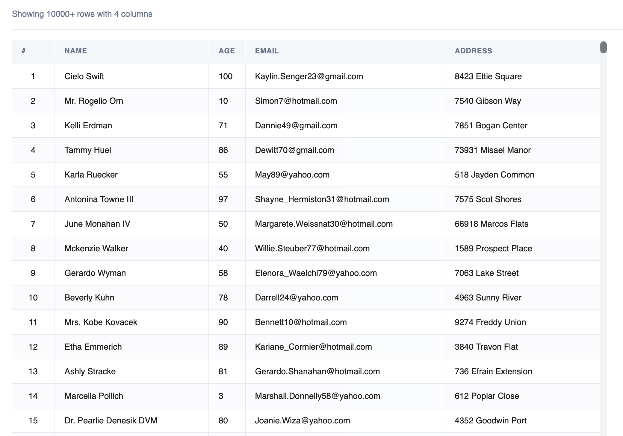The width and height of the screenshot is (623, 436).
Task: Click Dr. Pearlie Denesik DVM's name cell
Action: [111, 420]
